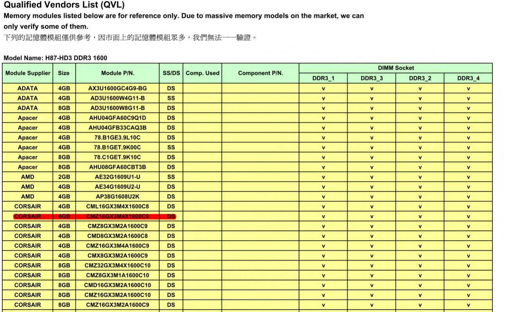Click 'Apacer' supplier in 78.C1GET.9K10C row
505x312 pixels.
coord(28,157)
